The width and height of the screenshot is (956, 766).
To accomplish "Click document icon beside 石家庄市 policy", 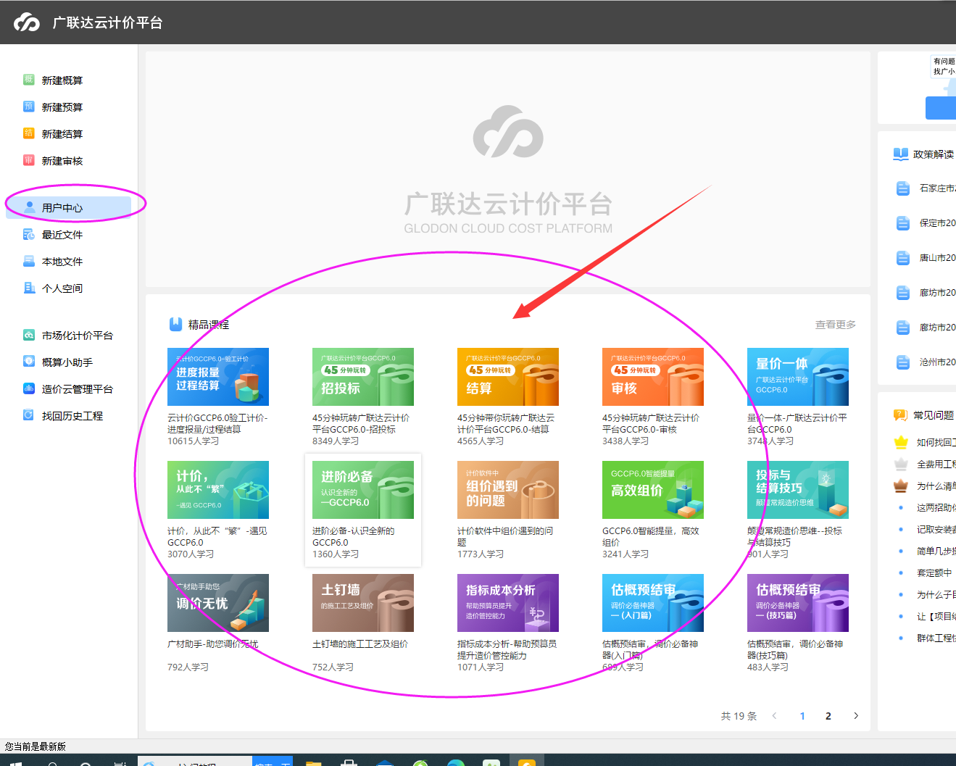I will [903, 188].
